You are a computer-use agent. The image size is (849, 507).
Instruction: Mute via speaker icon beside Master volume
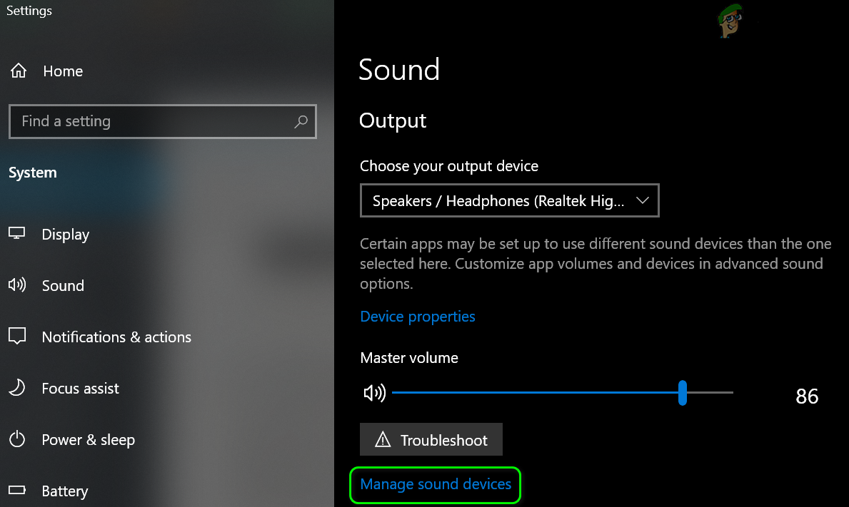coord(374,393)
